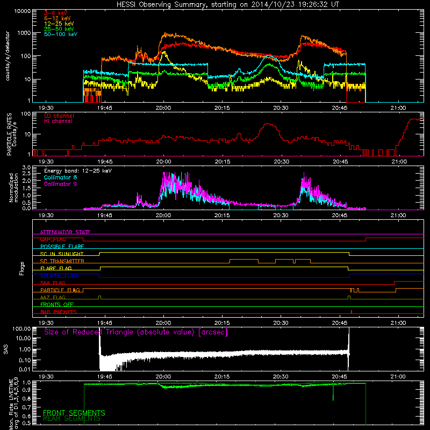Click the 0.10 SAS axis tick

pyautogui.click(x=25, y=360)
